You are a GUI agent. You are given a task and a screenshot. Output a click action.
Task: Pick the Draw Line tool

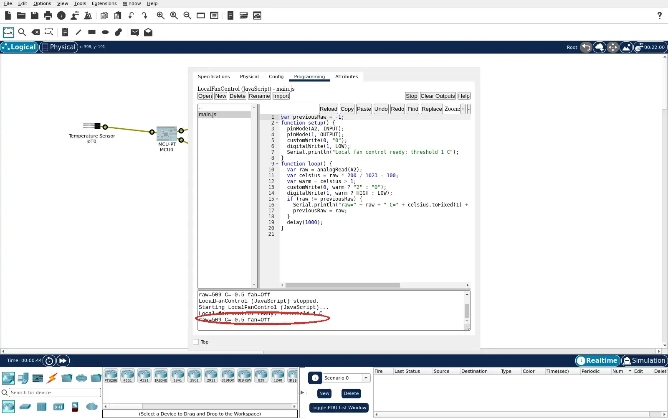tap(78, 32)
